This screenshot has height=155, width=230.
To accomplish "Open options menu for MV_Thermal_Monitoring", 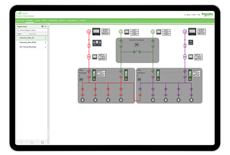I will coord(46,47).
